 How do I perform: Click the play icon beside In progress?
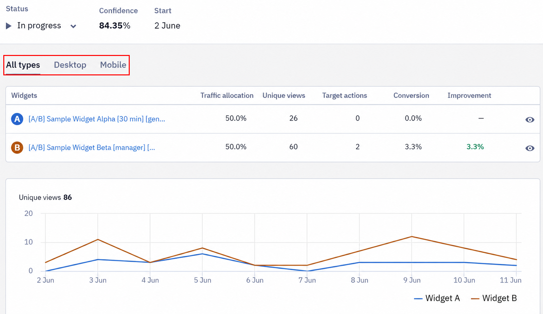point(9,26)
